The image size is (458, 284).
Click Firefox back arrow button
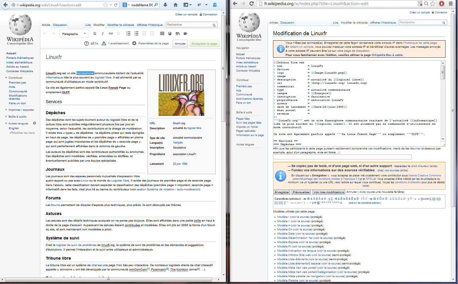point(5,5)
